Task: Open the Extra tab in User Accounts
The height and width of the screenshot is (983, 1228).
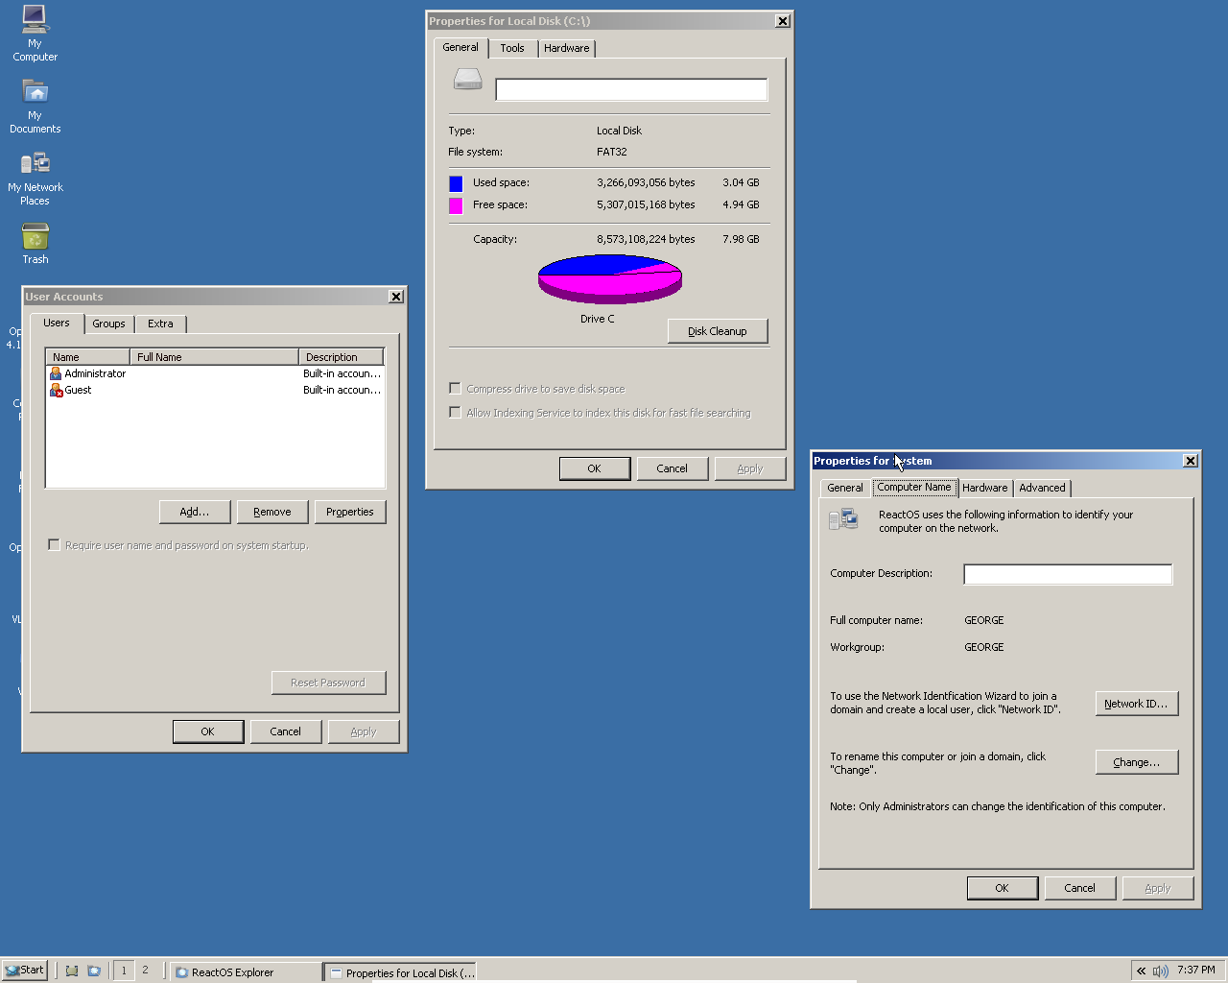Action: [x=160, y=324]
